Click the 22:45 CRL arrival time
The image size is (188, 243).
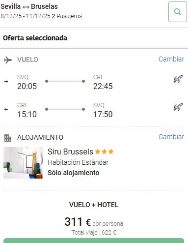103,86
